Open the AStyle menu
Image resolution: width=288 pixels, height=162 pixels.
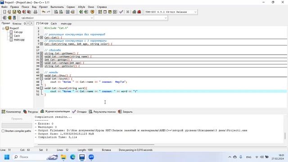coord(81,7)
